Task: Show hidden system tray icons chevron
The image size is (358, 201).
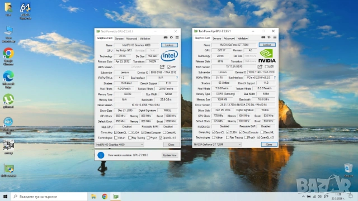Action: 303,197
